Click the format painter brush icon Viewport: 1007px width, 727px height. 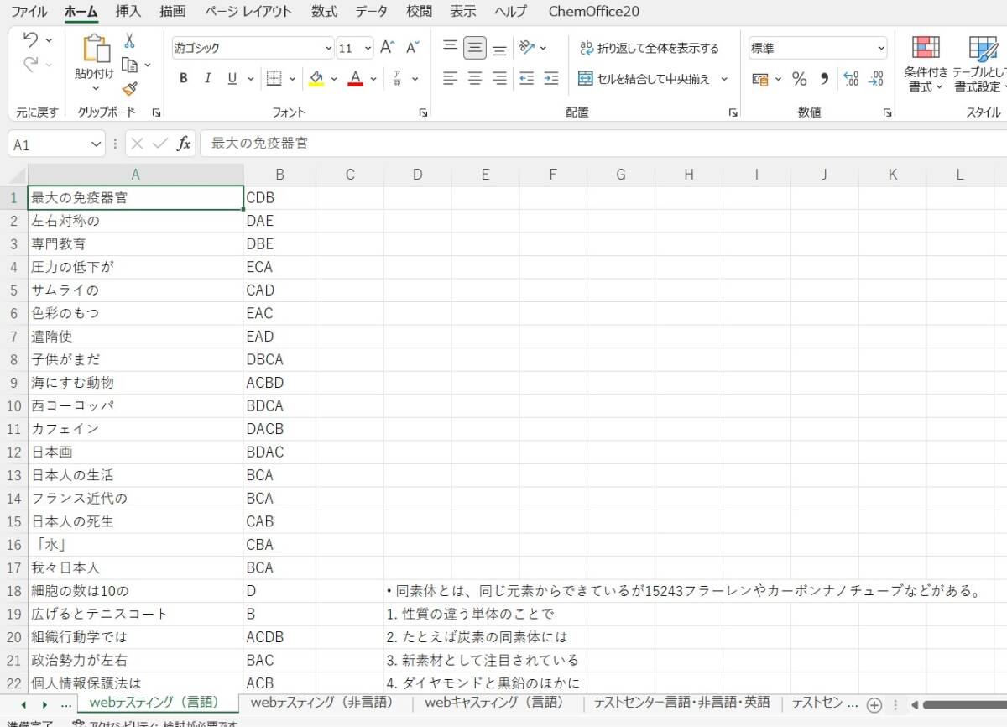pos(129,88)
